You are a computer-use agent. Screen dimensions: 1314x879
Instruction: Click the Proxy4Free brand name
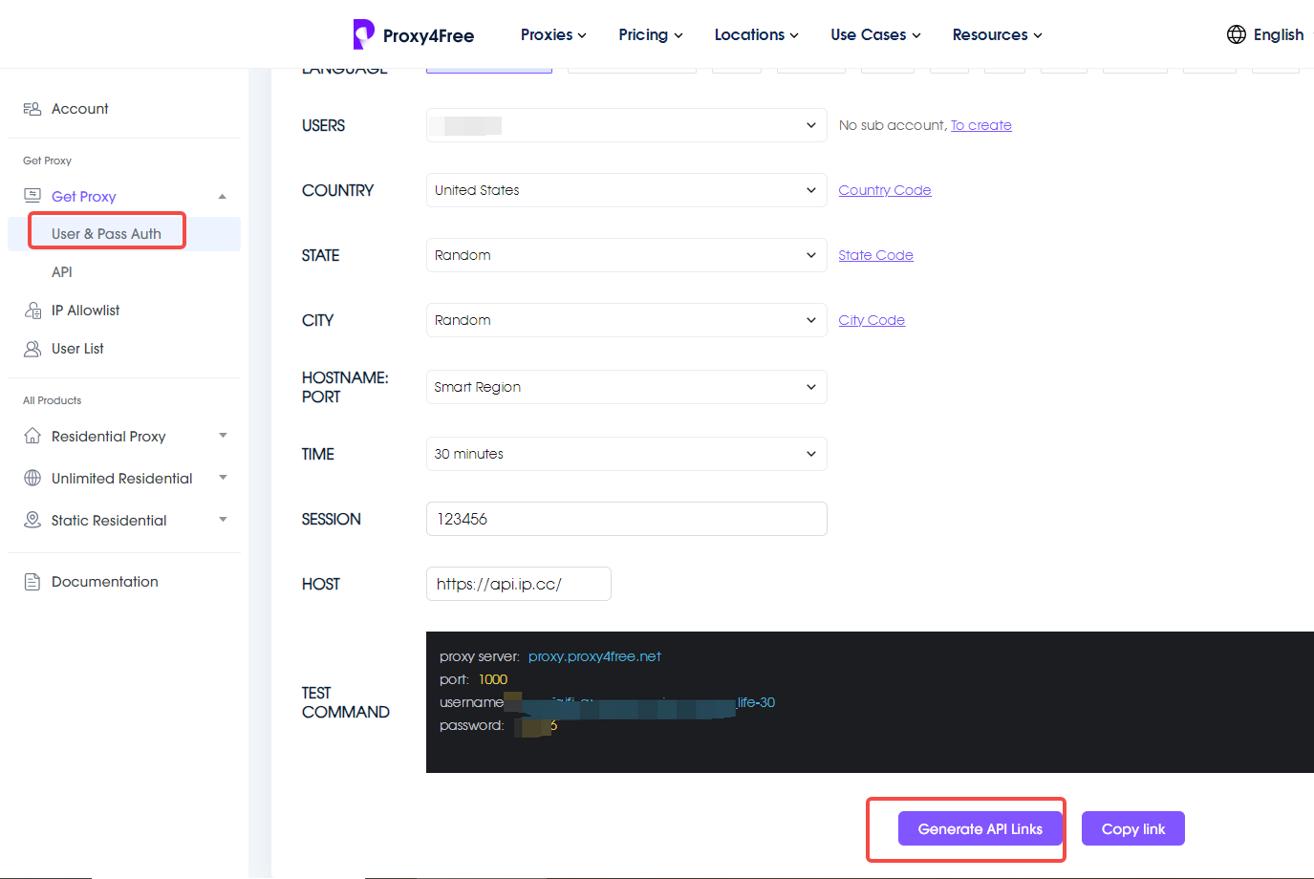point(428,36)
